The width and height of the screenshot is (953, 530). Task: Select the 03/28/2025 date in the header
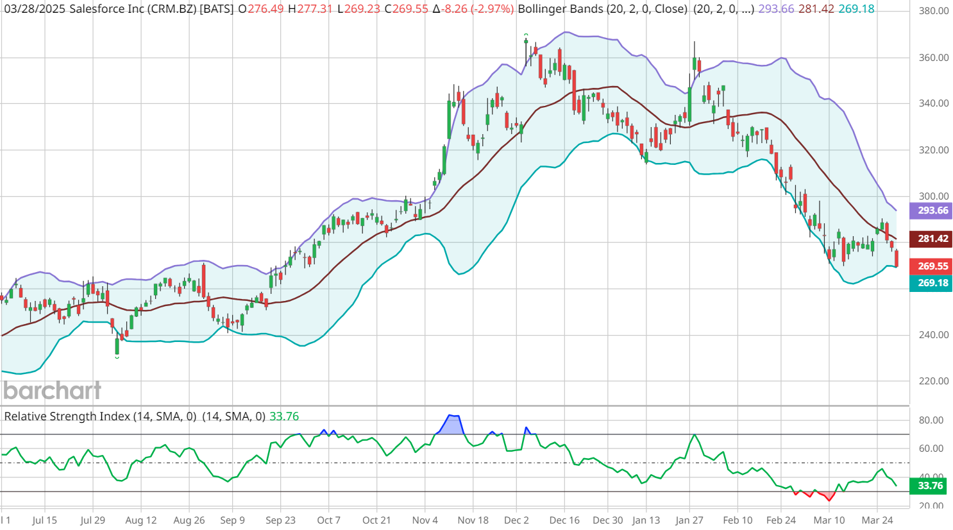pyautogui.click(x=35, y=10)
